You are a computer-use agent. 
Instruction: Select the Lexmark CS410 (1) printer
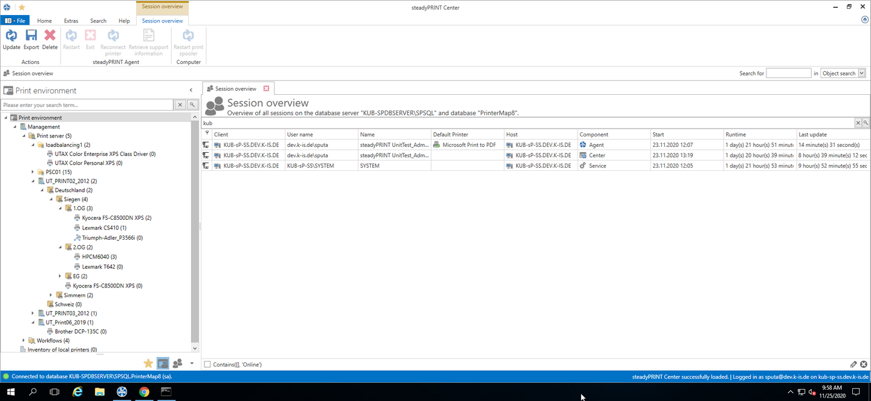tap(100, 228)
